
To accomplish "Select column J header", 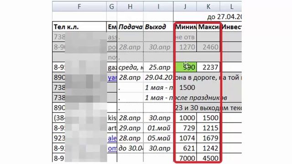I will [x=185, y=7].
